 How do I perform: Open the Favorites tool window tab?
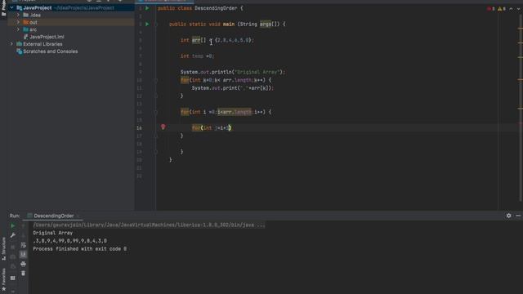click(x=3, y=279)
